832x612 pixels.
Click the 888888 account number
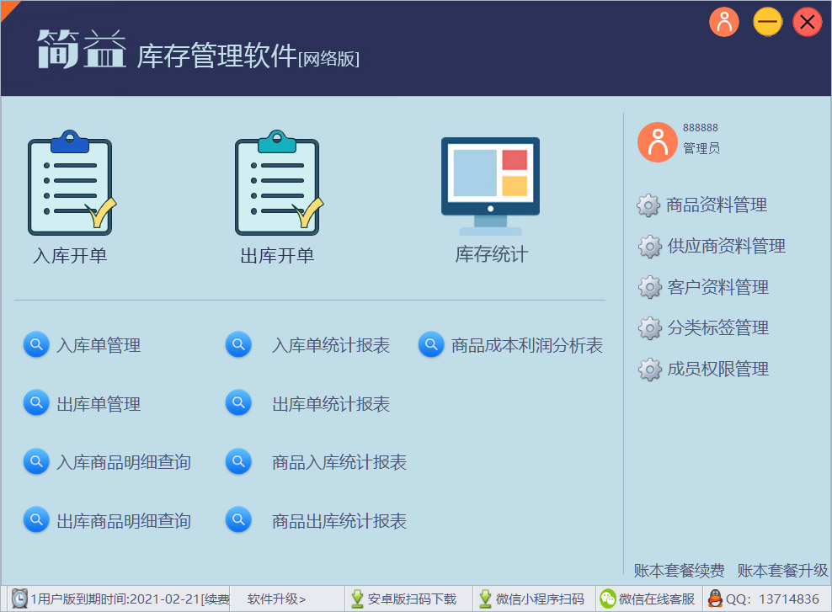click(x=701, y=128)
